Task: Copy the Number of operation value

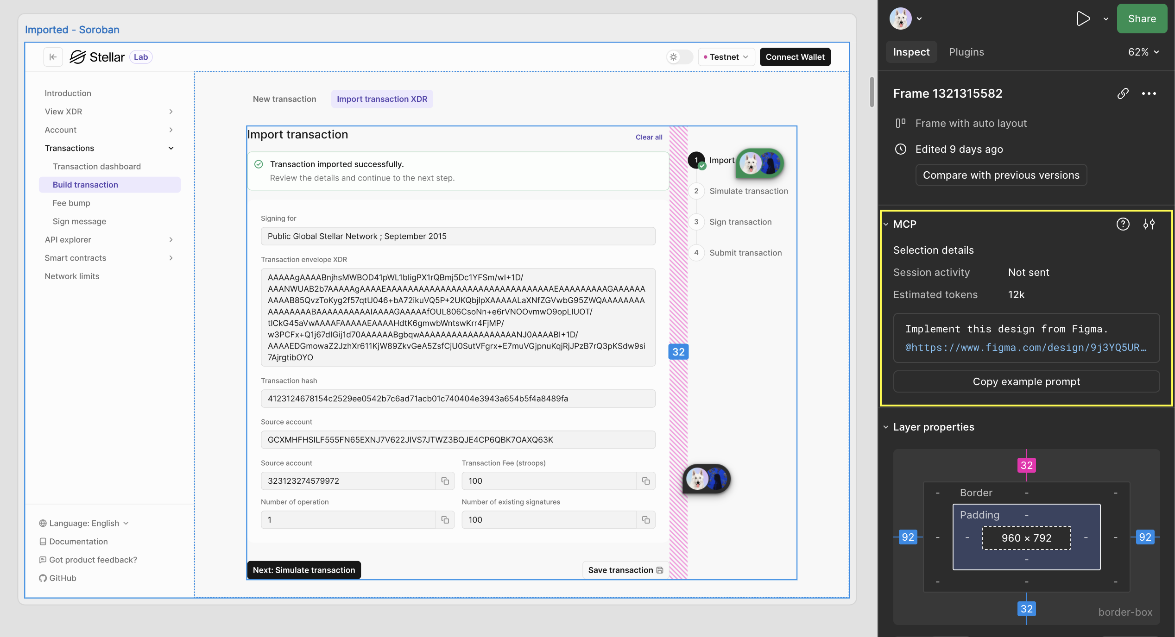Action: tap(445, 520)
